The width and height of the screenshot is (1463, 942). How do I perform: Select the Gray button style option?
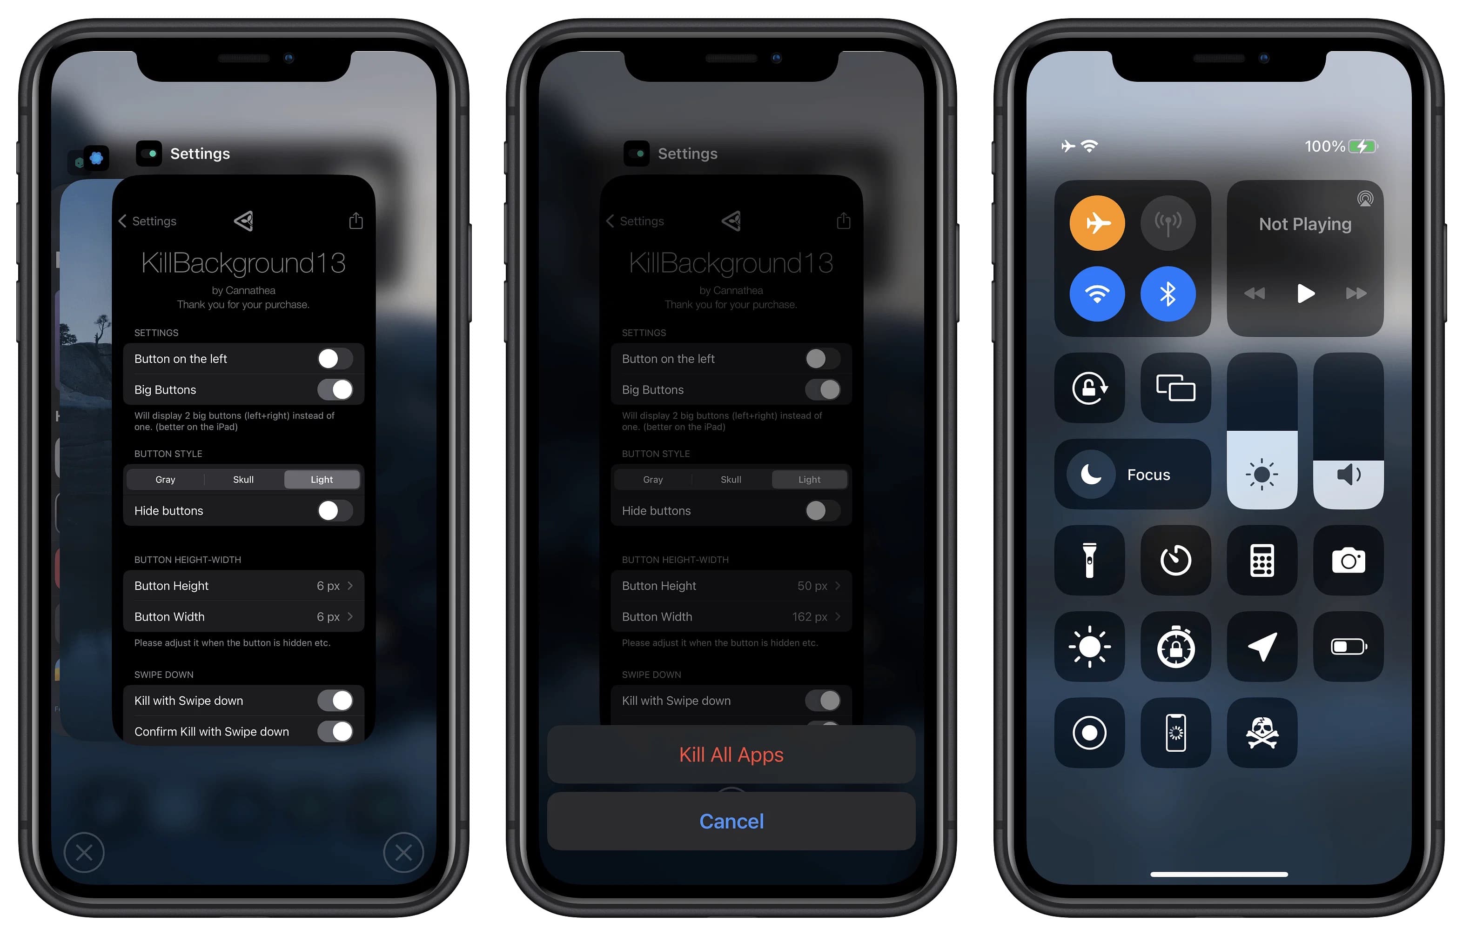166,480
